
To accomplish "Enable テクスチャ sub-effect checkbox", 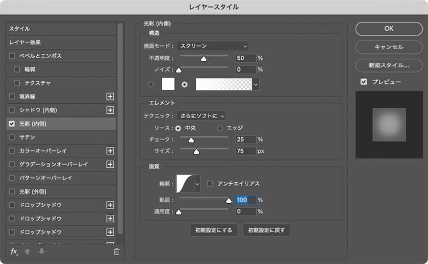I will (x=17, y=83).
